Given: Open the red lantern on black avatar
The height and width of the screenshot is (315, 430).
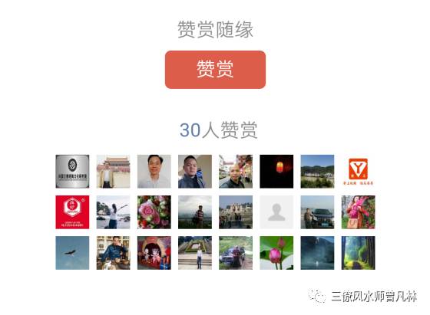Looking at the screenshot, I should pyautogui.click(x=276, y=172).
